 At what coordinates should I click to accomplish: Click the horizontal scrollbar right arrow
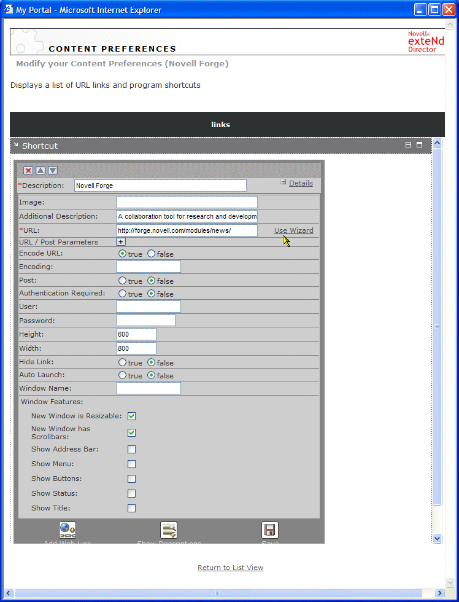pos(440,593)
